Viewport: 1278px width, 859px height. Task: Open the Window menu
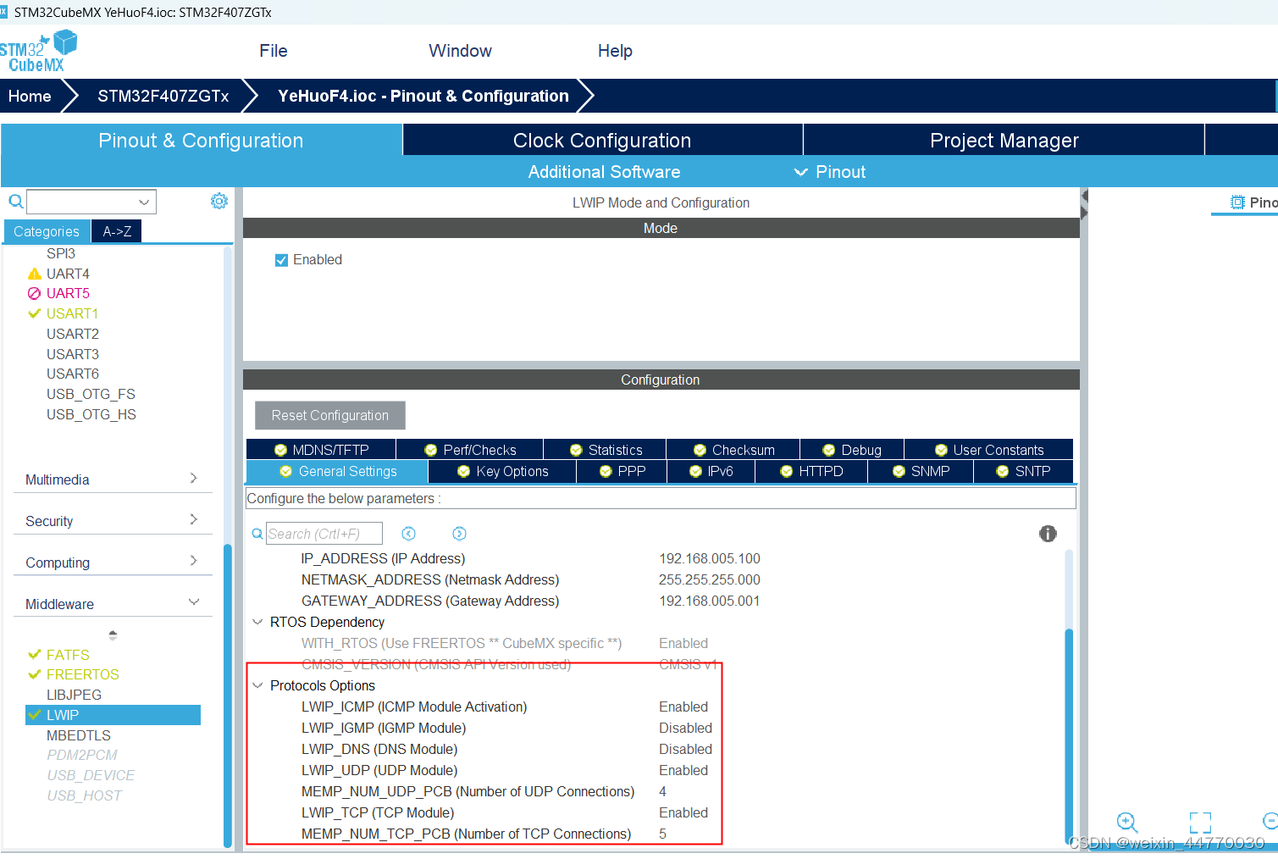(460, 51)
